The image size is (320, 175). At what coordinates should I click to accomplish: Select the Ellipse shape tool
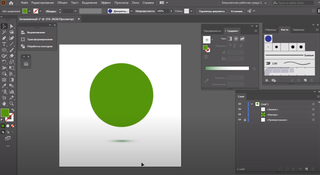[4, 50]
